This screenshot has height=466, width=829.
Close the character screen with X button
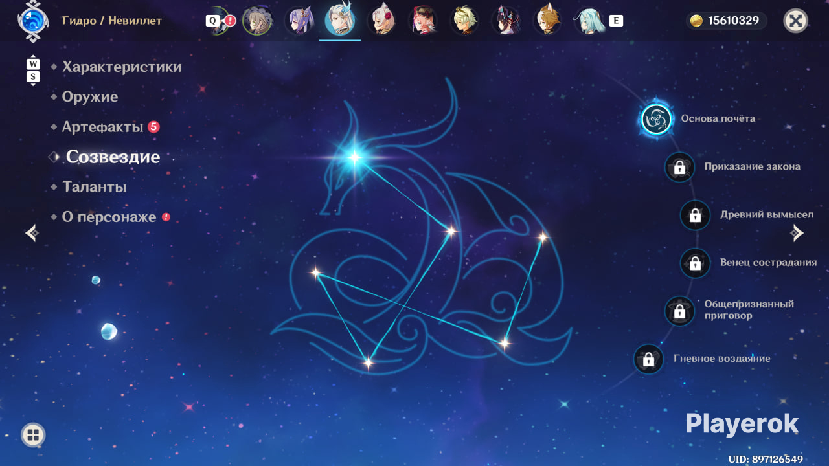(795, 21)
